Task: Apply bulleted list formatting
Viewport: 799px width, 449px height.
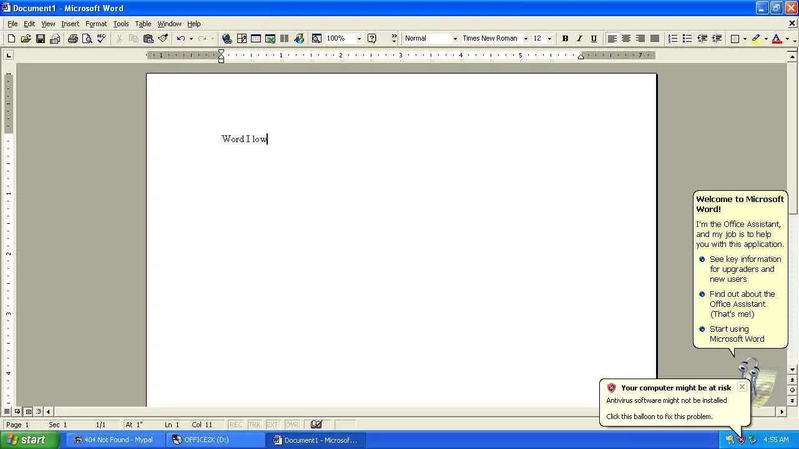Action: 687,39
